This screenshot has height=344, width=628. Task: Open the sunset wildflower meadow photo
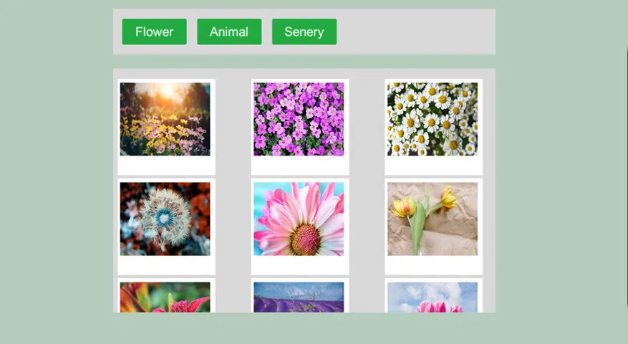pyautogui.click(x=165, y=119)
